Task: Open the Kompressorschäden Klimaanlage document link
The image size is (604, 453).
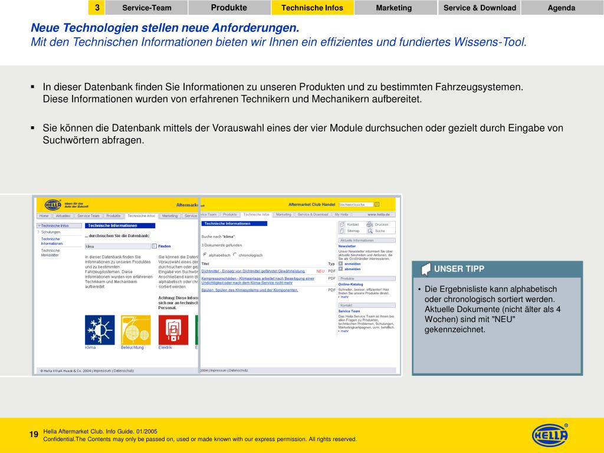Action: (x=258, y=280)
